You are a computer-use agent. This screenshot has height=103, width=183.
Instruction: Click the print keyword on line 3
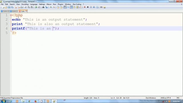[x=17, y=24]
